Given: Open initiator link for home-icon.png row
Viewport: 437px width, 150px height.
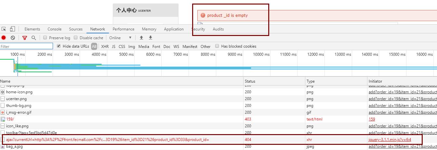Looking at the screenshot, I should [x=403, y=92].
